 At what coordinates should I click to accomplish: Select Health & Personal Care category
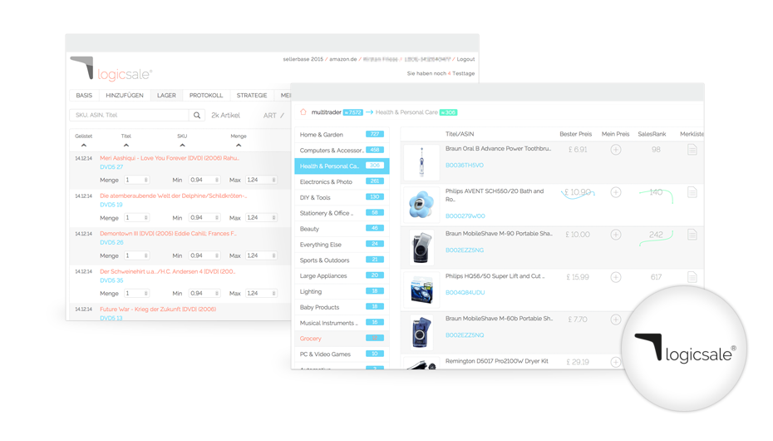[342, 166]
